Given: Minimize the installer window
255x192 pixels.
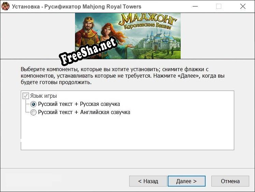Looking at the screenshot, I should pos(195,6).
